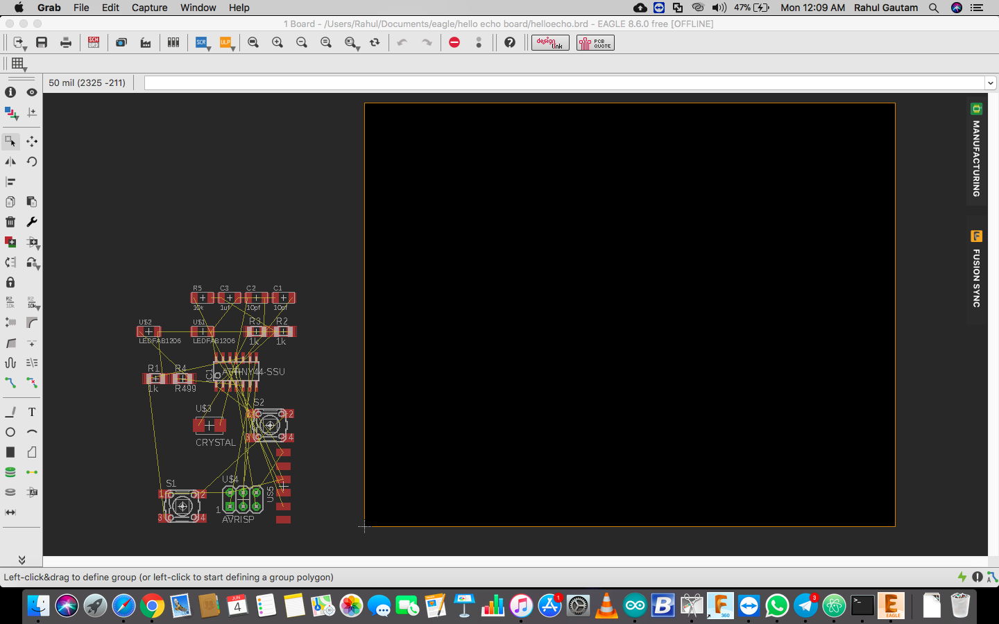Select the Hole tool
This screenshot has width=999, height=624.
pyautogui.click(x=10, y=492)
